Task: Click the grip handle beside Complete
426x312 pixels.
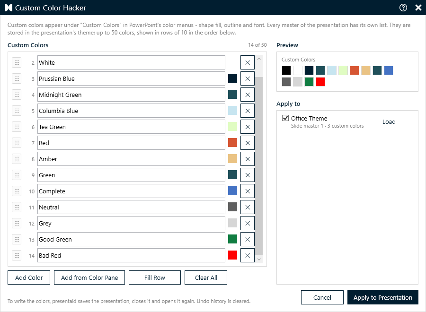Action: click(17, 191)
